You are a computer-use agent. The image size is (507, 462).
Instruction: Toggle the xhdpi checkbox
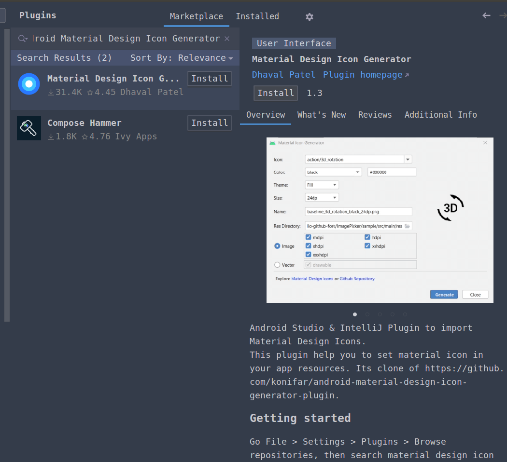tap(309, 246)
